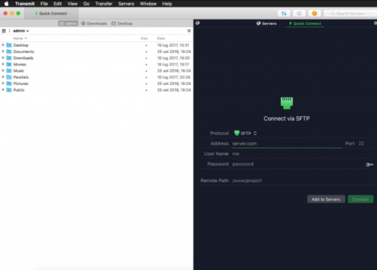Click the Downloads folder icon
Viewport: 377px width, 270px height.
[x=9, y=58]
